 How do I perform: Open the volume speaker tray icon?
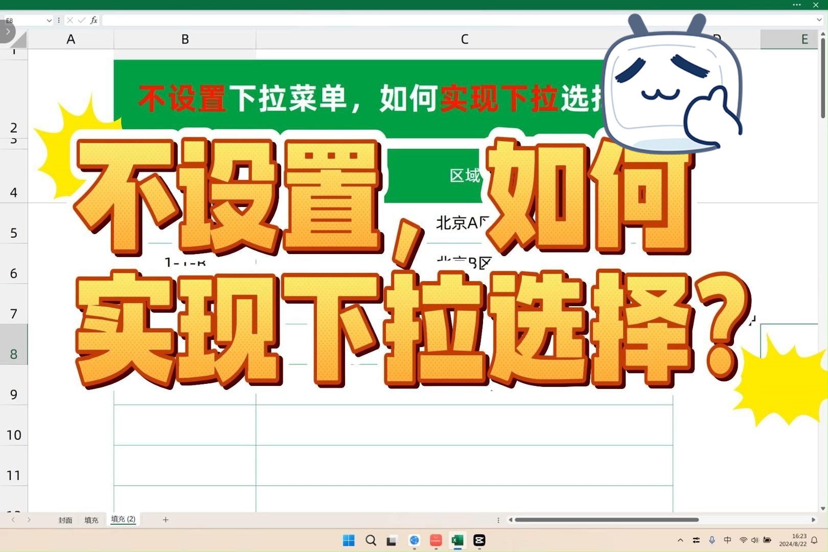point(755,540)
